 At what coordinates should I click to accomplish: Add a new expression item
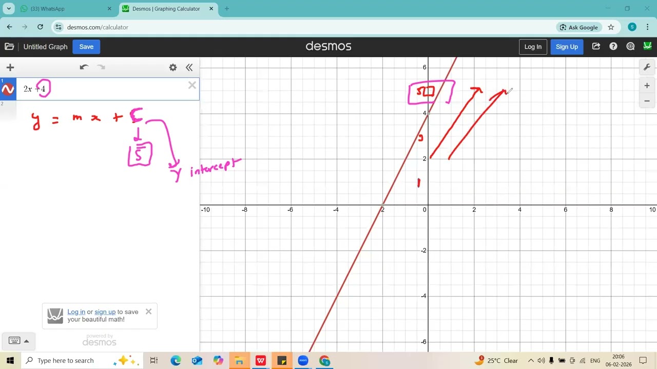(10, 67)
